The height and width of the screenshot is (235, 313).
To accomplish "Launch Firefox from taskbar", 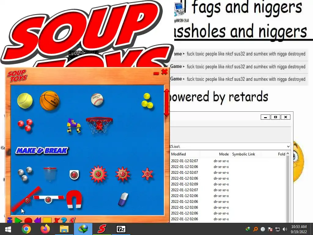I will (x=45, y=229).
